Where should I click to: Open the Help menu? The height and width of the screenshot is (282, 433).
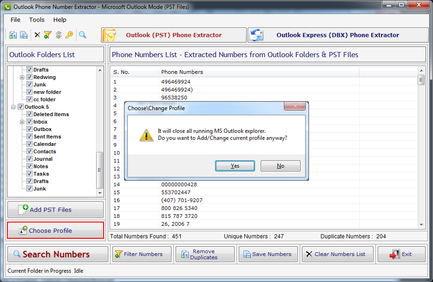59,20
